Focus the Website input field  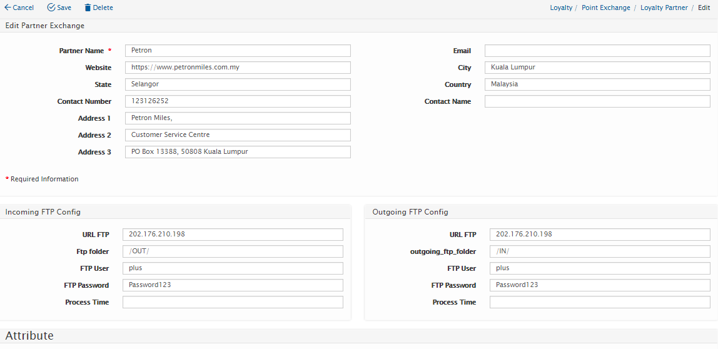[238, 68]
